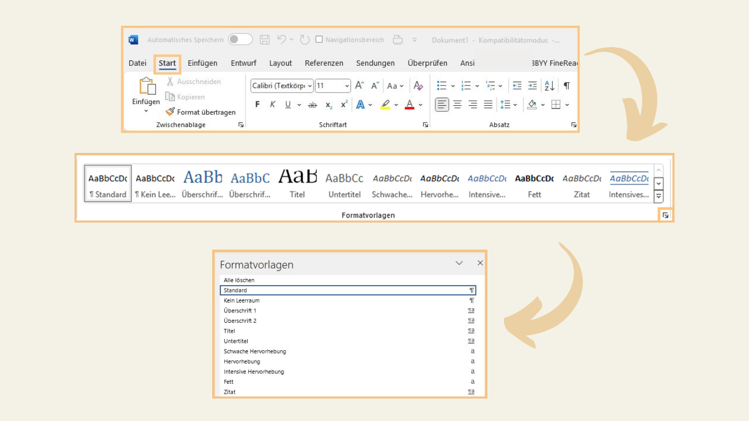Switch to the Referenzen tab

[x=324, y=63]
